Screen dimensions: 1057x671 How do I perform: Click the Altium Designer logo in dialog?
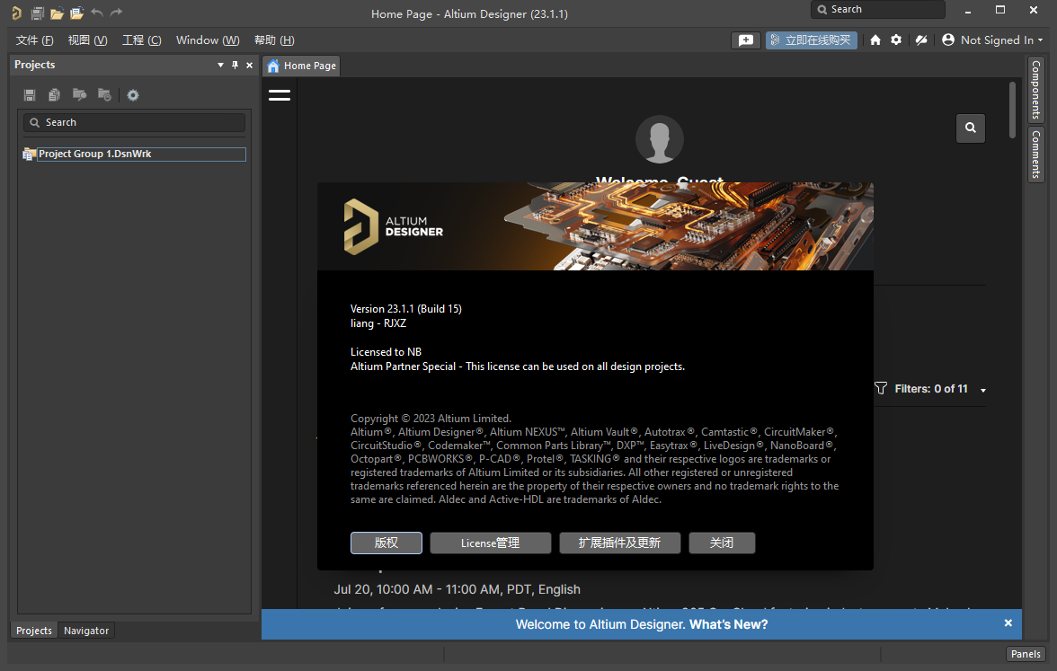pos(393,226)
